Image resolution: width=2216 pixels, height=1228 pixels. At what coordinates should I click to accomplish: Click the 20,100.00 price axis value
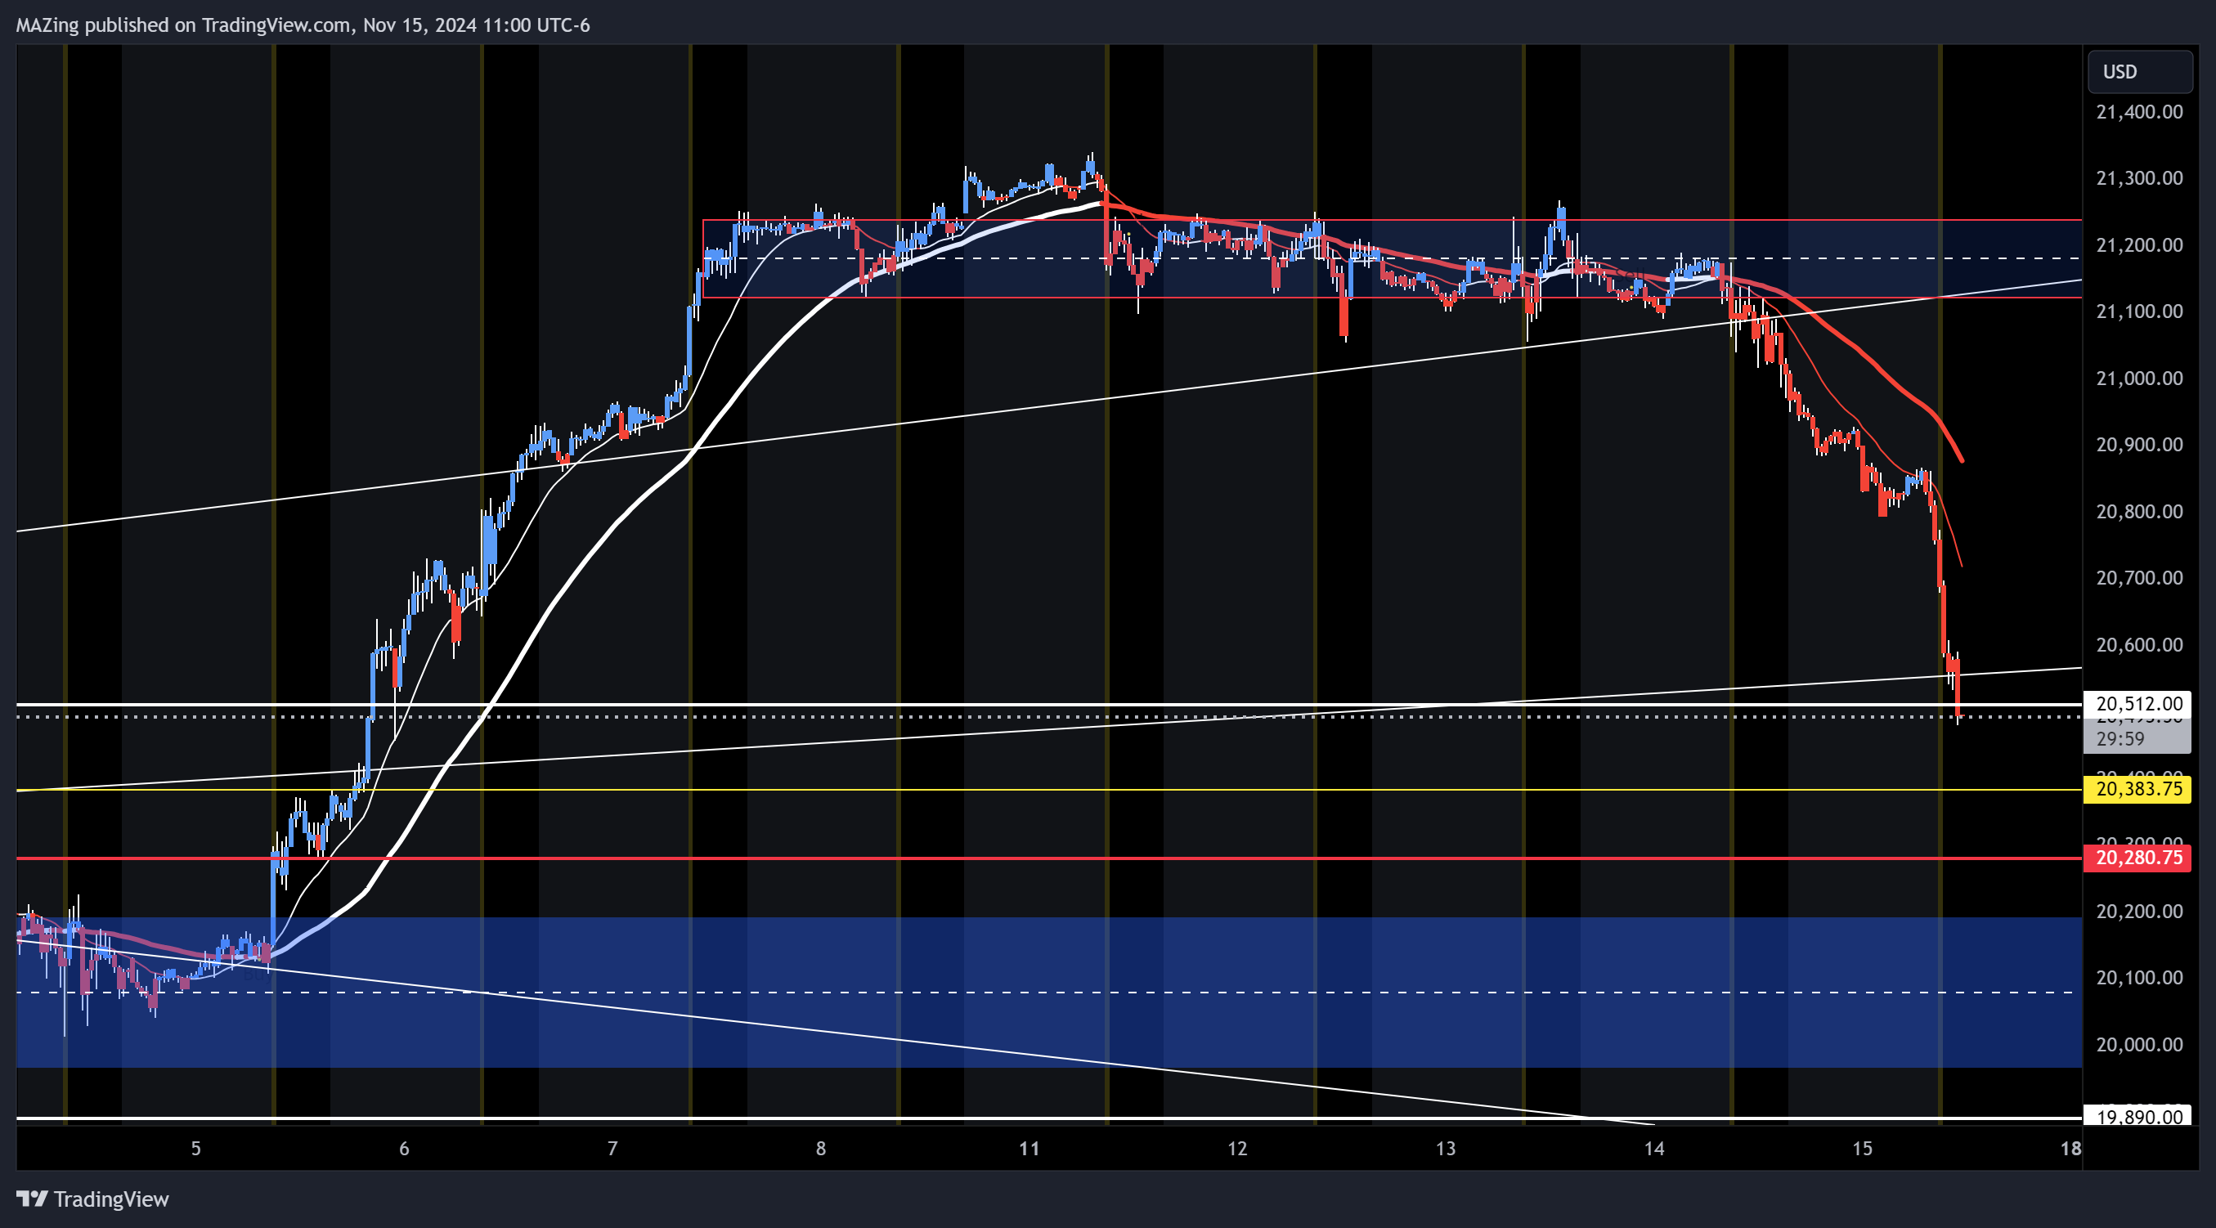point(2138,978)
